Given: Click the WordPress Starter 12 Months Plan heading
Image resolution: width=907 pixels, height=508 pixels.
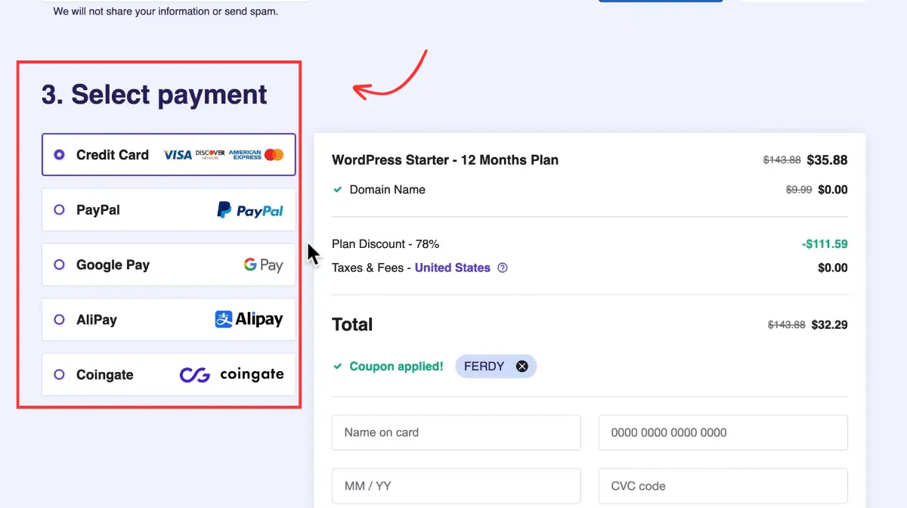Looking at the screenshot, I should pyautogui.click(x=444, y=160).
